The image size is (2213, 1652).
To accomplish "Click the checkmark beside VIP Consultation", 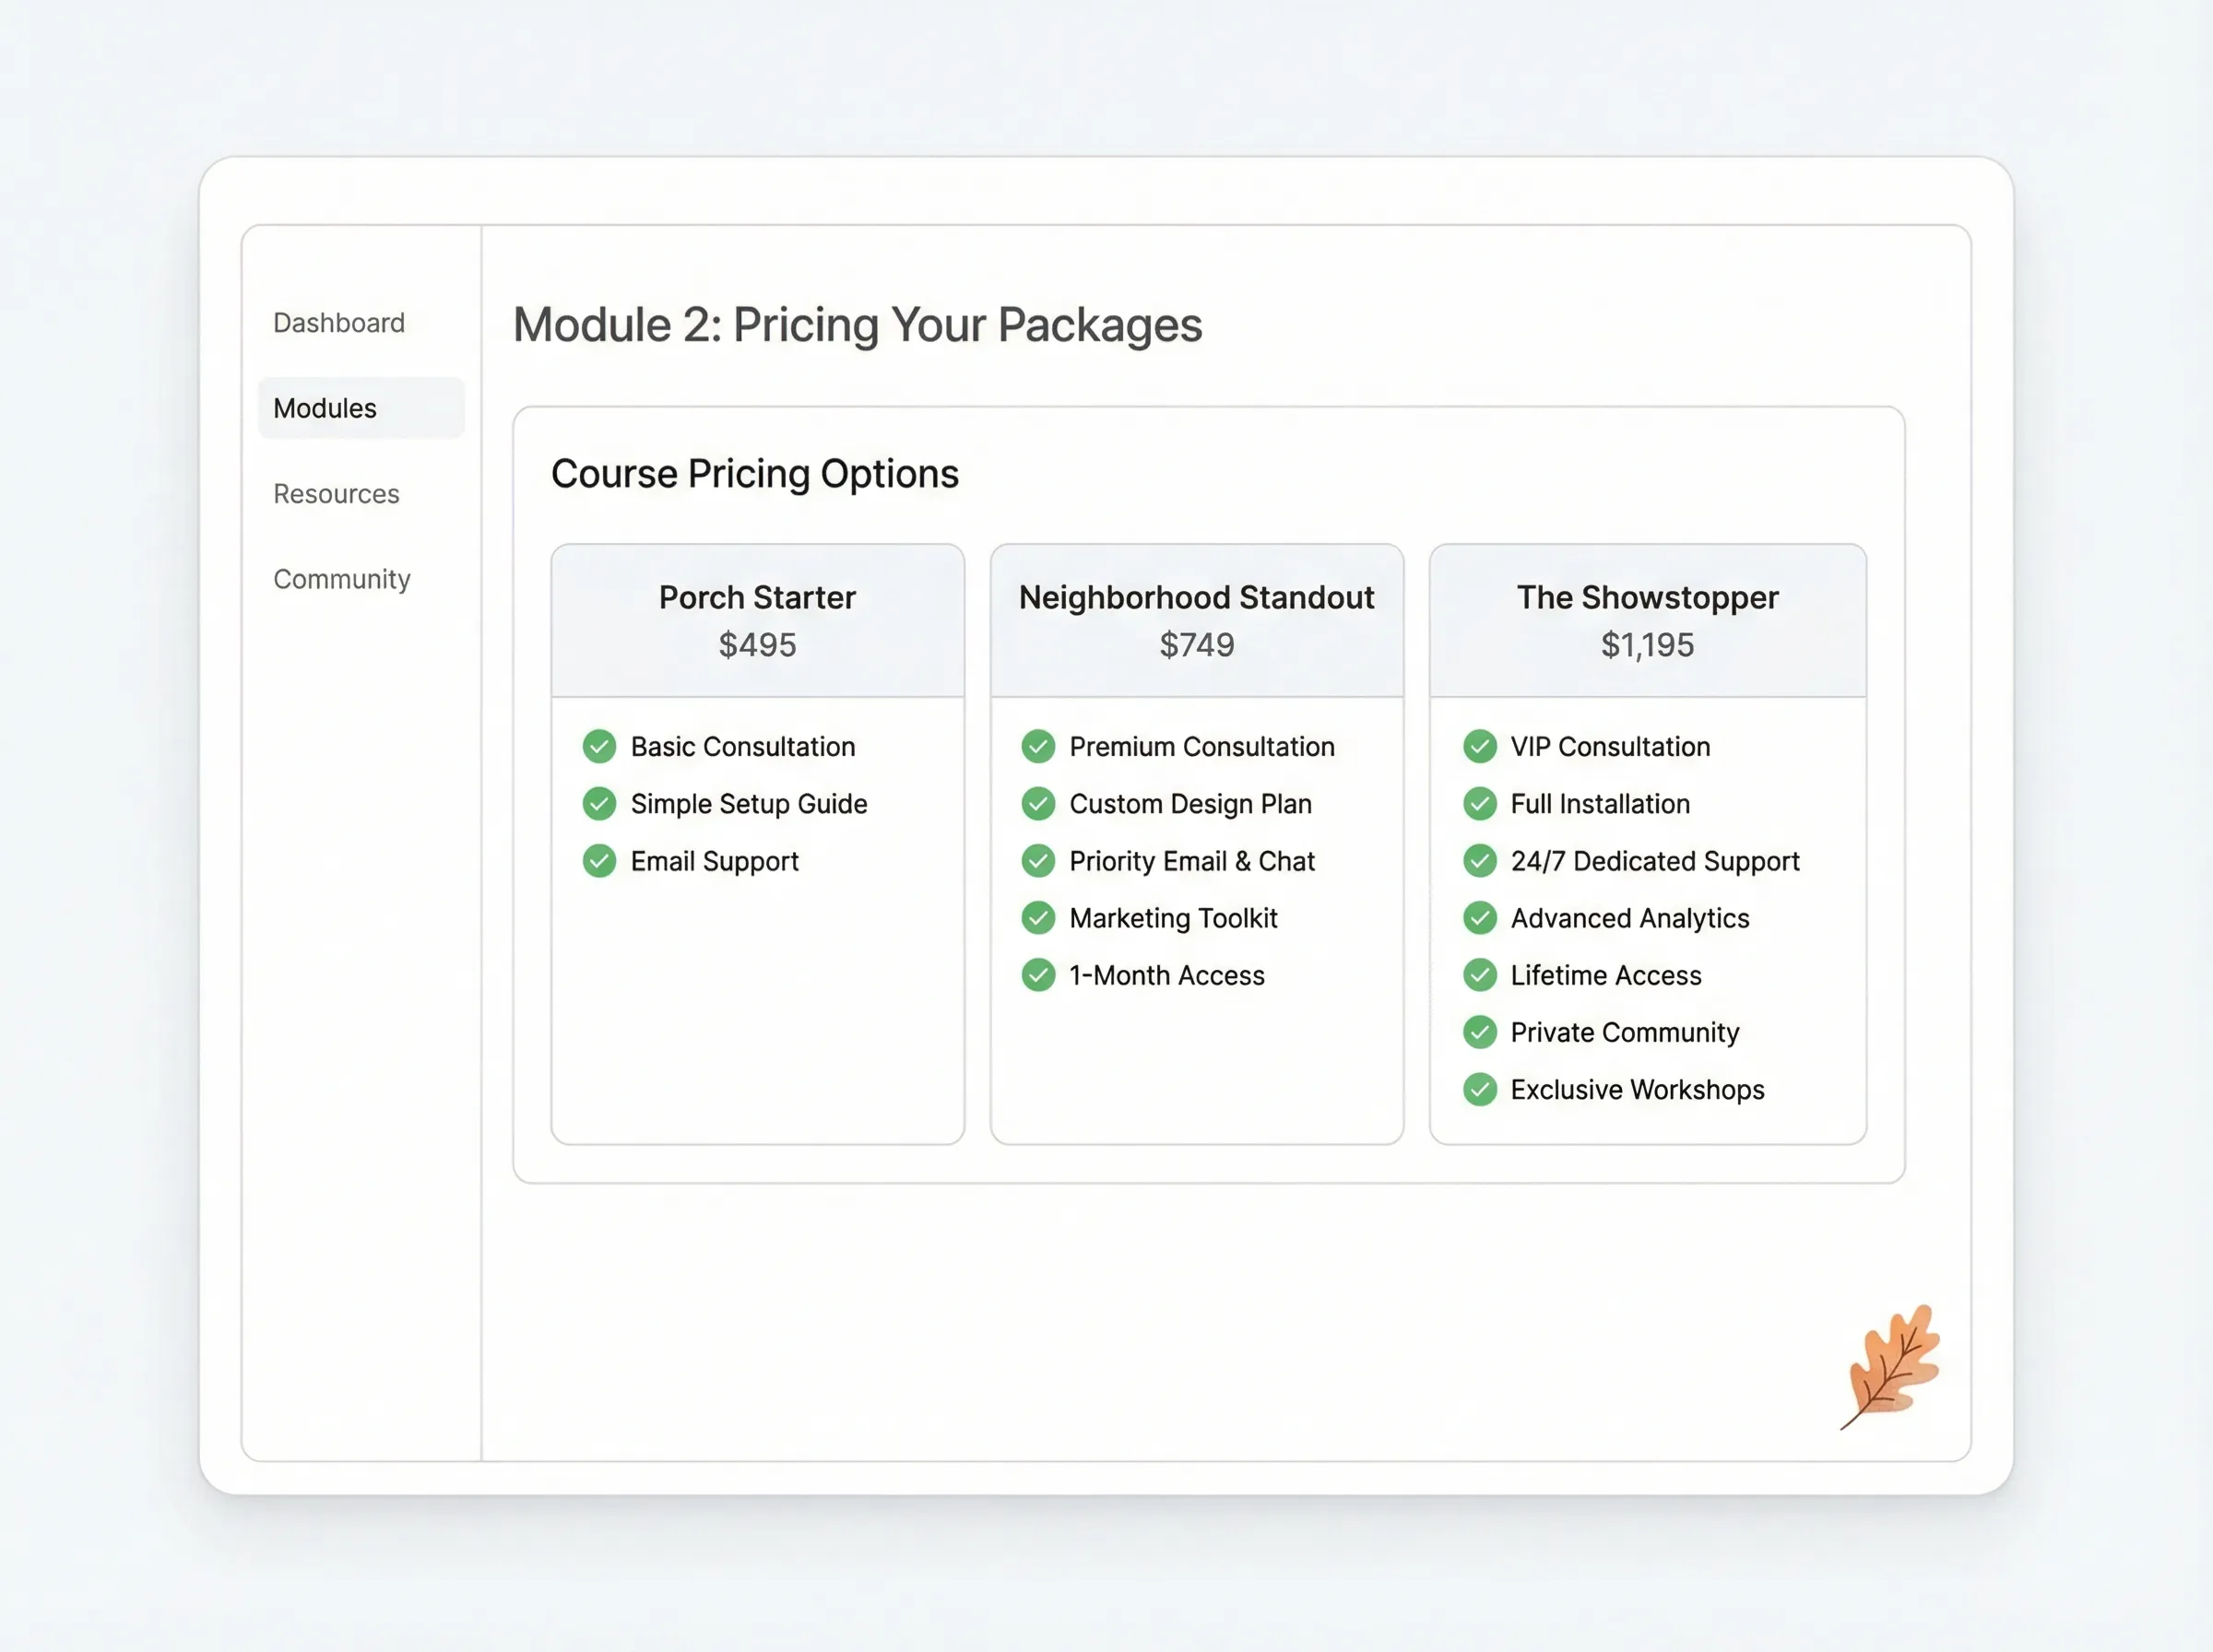I will pos(1480,746).
